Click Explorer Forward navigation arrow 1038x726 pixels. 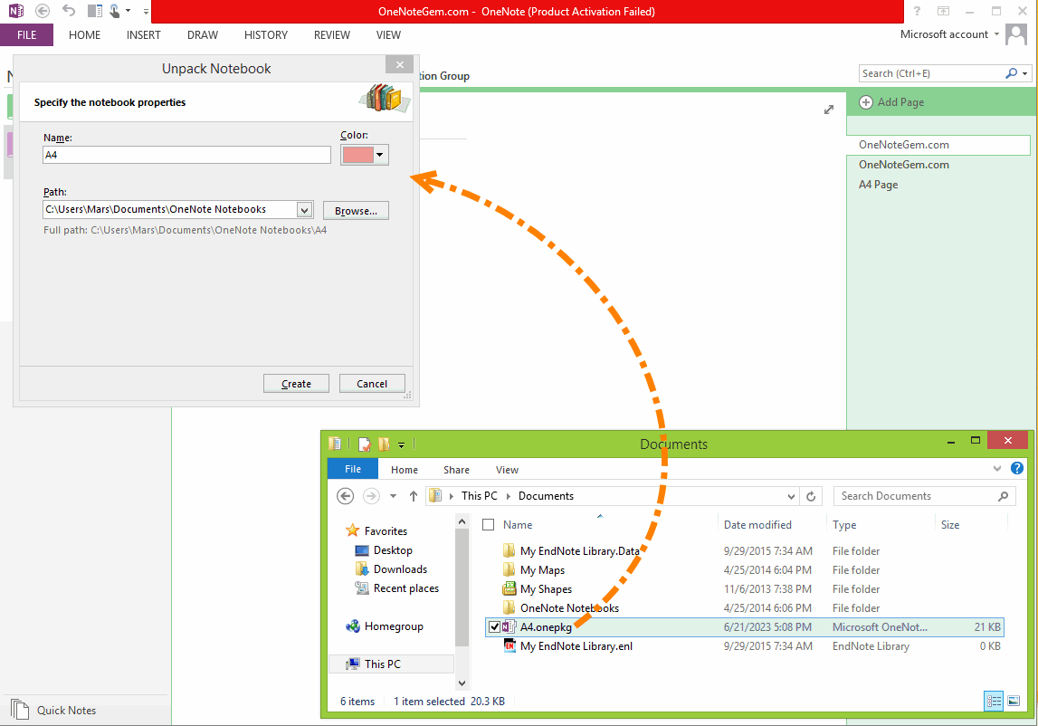(x=371, y=496)
